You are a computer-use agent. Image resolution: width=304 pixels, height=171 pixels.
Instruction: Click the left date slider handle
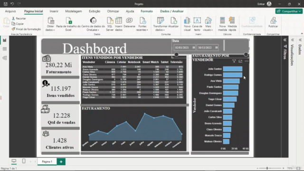(176, 55)
